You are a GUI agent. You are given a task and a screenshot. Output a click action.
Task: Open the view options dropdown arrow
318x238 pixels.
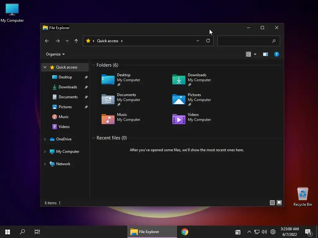pyautogui.click(x=255, y=54)
